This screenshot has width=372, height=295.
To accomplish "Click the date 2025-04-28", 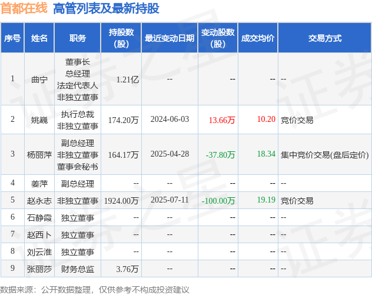I will pyautogui.click(x=170, y=154).
